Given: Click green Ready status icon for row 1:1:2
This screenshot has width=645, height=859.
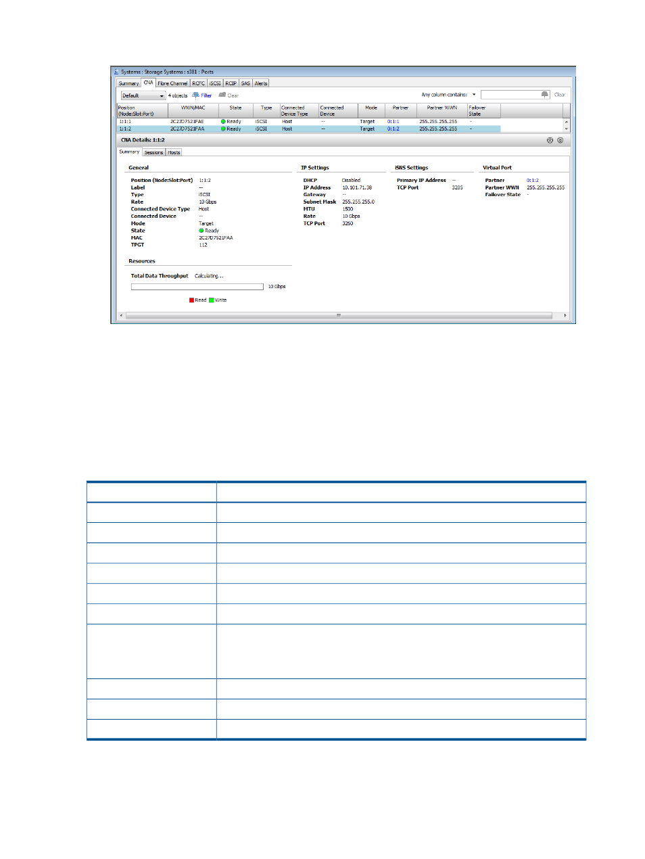Looking at the screenshot, I should (223, 129).
